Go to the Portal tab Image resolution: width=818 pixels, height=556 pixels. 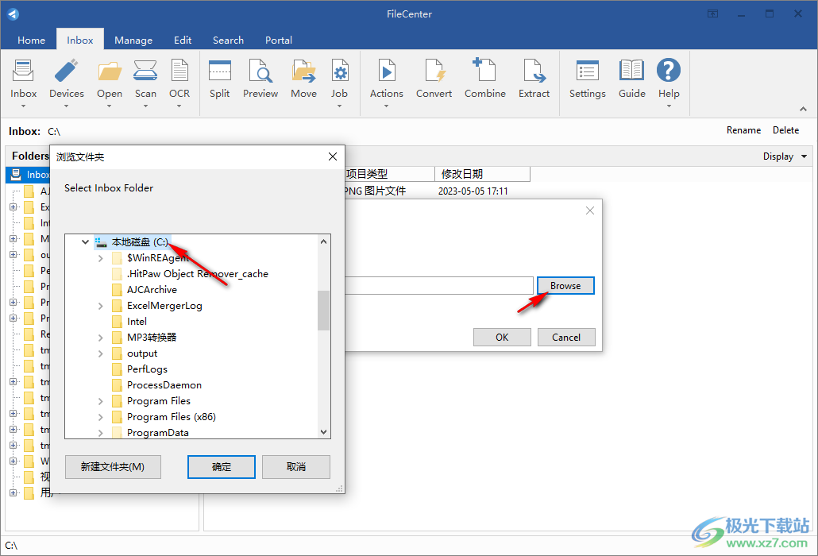tap(279, 41)
